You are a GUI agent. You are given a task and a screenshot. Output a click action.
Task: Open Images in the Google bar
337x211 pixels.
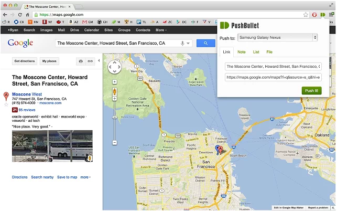coord(47,30)
